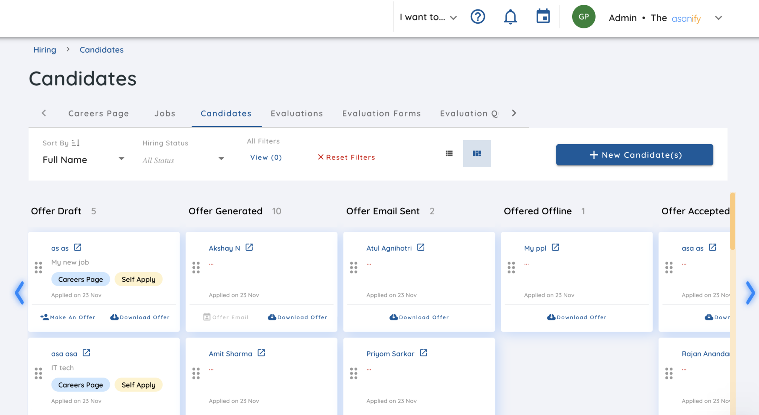
Task: Expand the Full Name sort dropdown
Action: [121, 159]
